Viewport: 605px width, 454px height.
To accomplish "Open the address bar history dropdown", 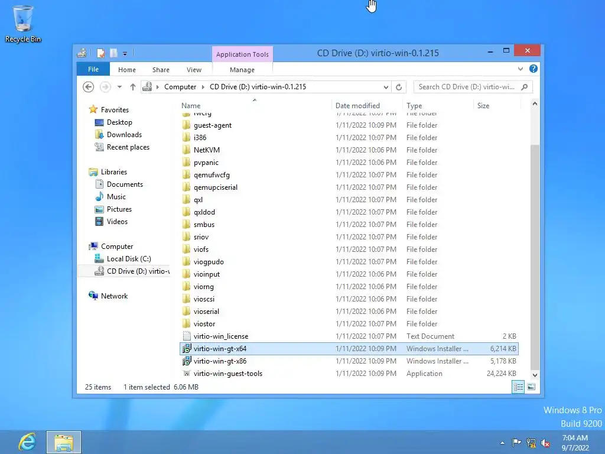I will [386, 87].
